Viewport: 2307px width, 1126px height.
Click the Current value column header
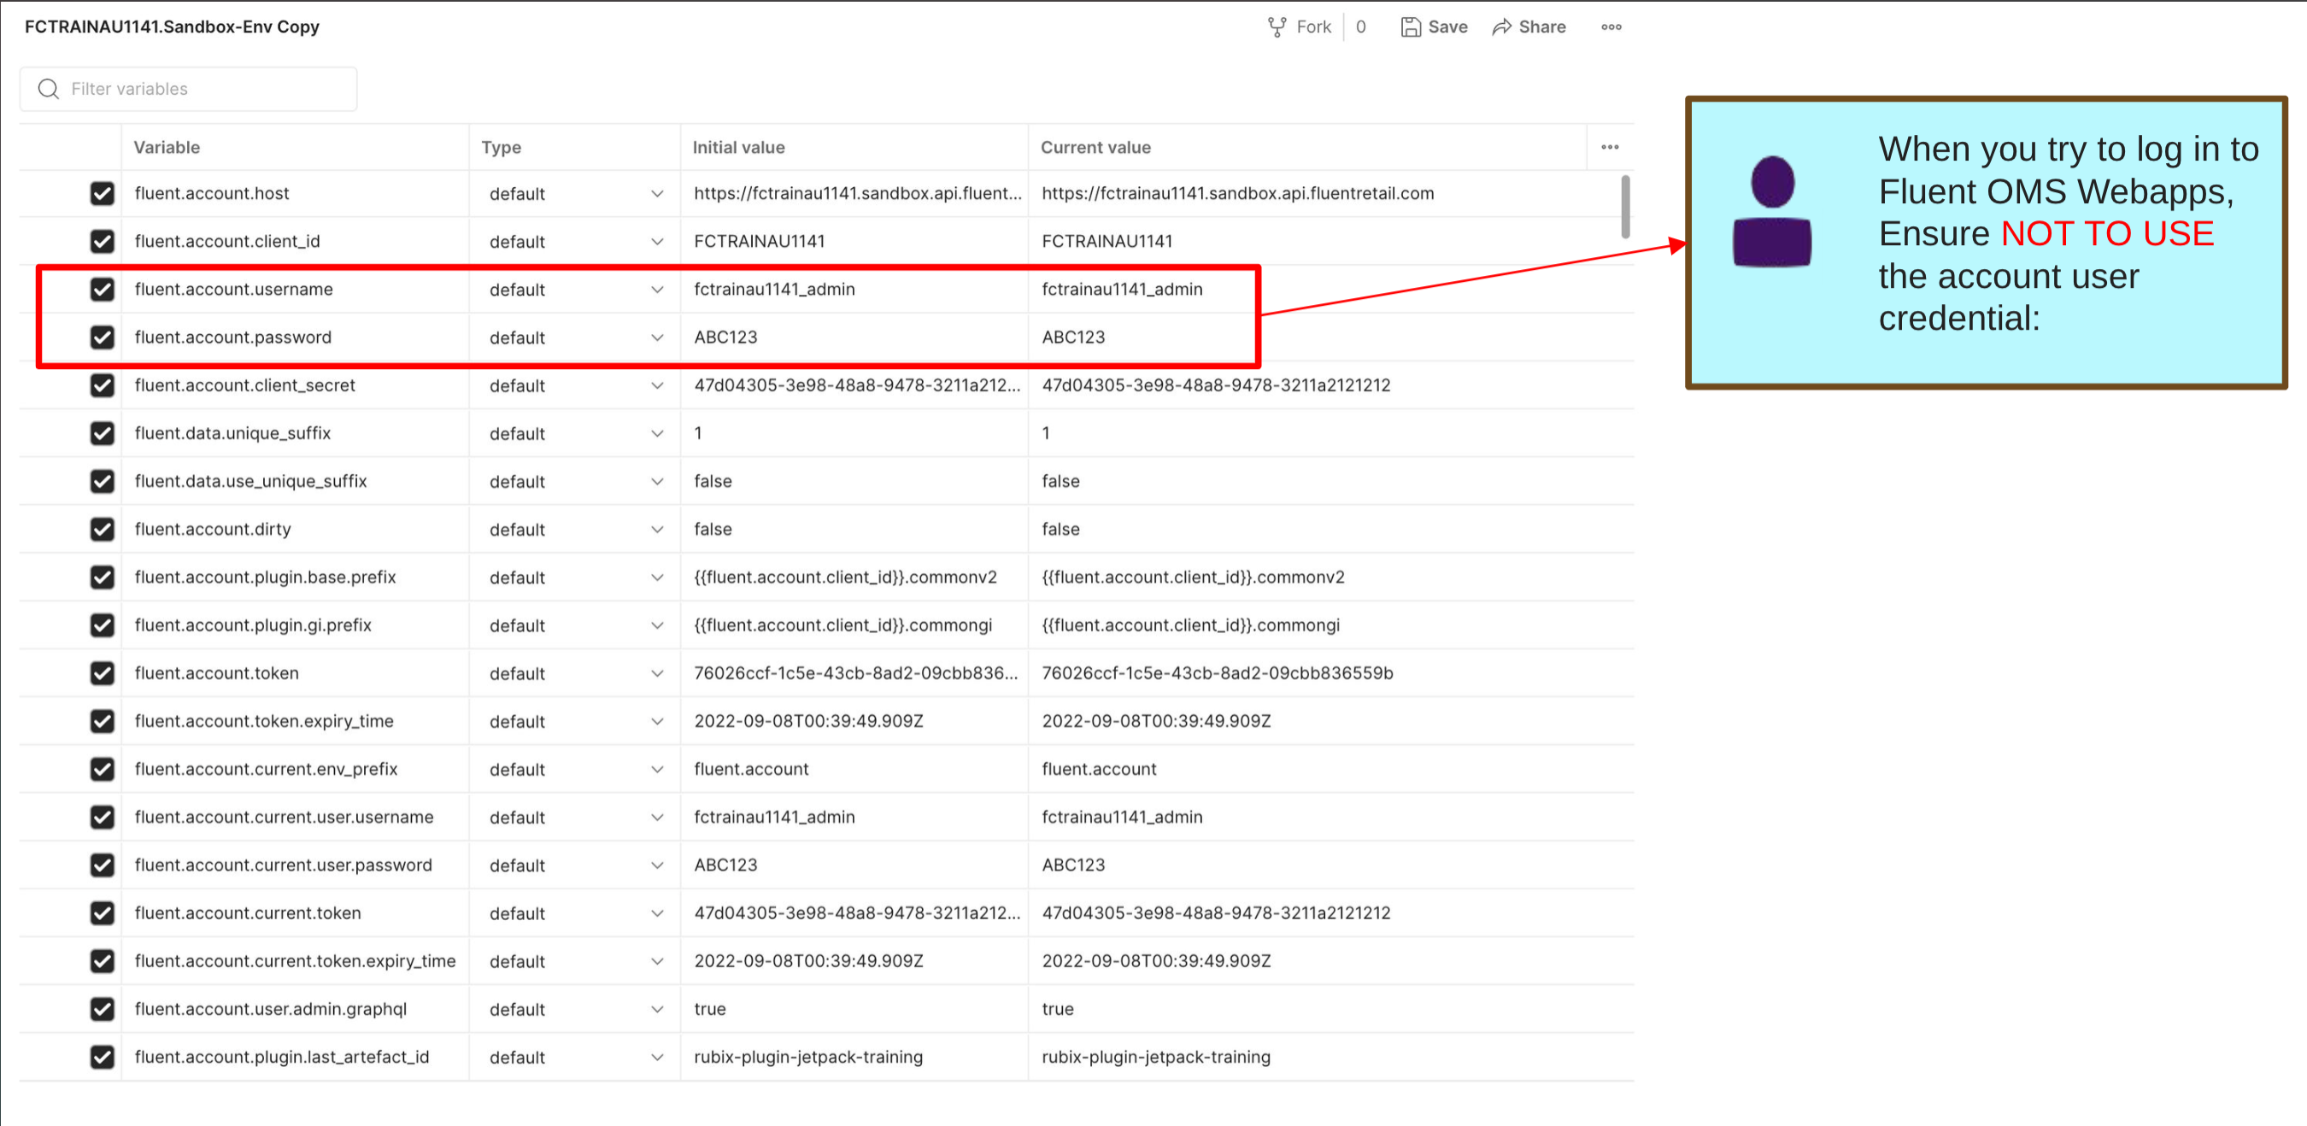pos(1095,147)
